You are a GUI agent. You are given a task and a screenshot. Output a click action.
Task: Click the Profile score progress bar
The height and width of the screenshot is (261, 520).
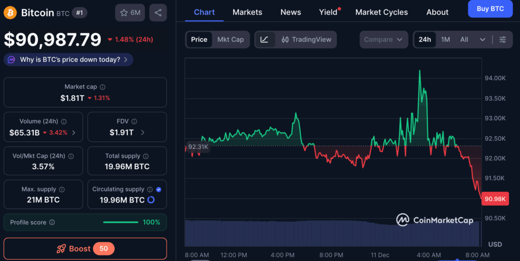(120, 222)
